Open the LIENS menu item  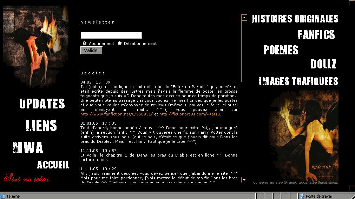(41, 125)
